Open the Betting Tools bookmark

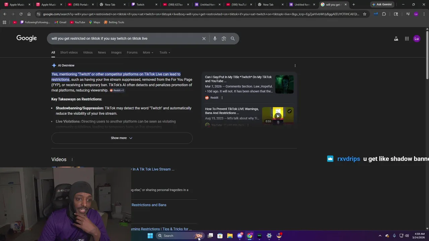click(114, 22)
